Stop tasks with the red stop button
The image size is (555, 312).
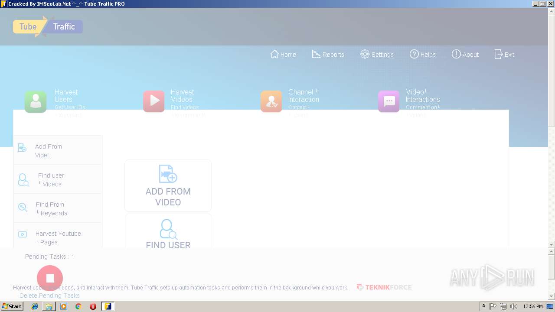point(50,278)
